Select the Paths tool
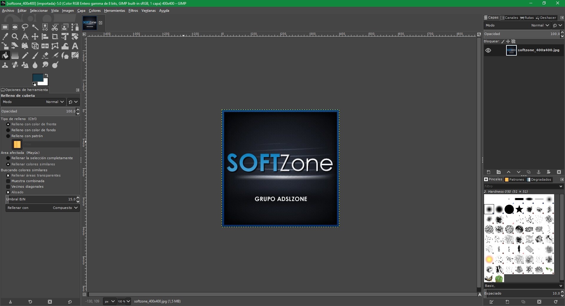Viewport: 565px width, 306px height. 75,27
